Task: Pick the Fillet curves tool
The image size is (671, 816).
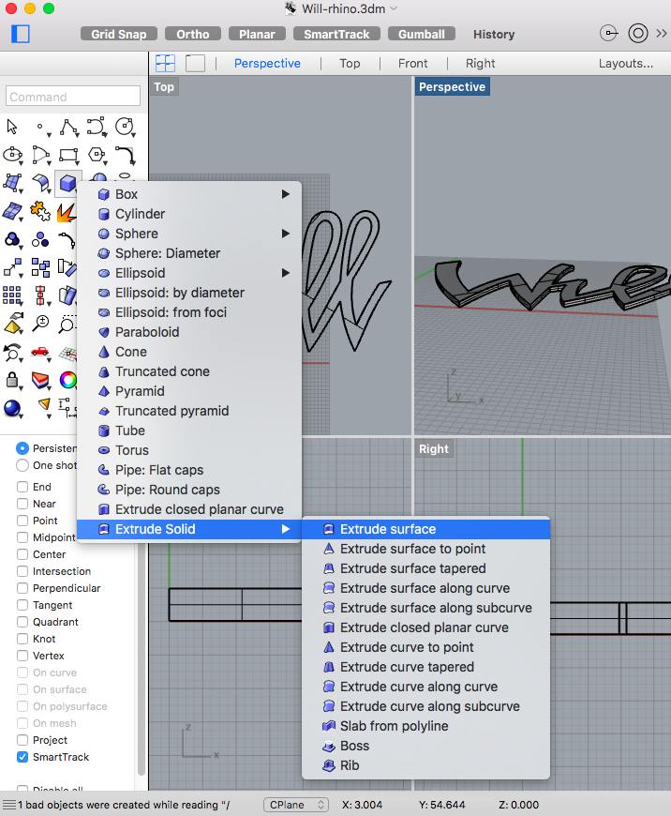Action: [125, 155]
